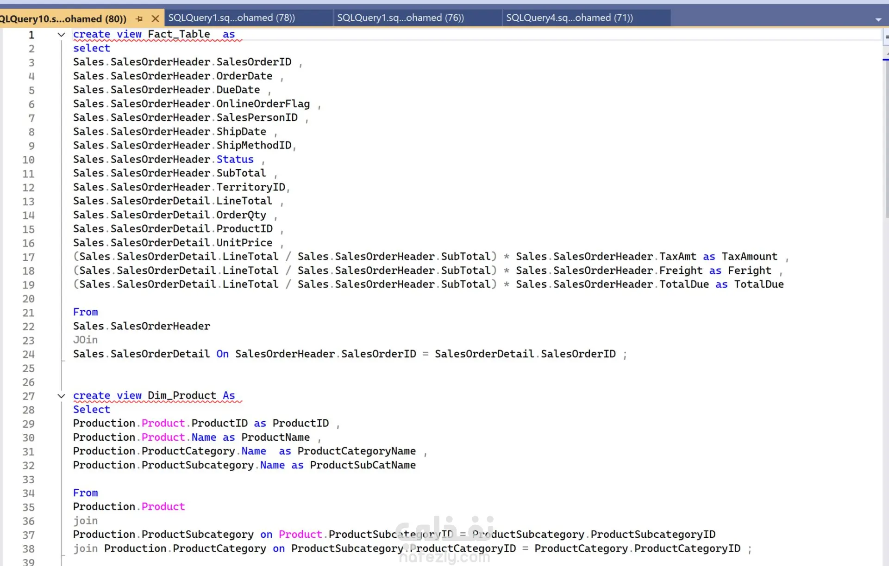
Task: Click the TaxAmount alias on line 17
Action: click(x=750, y=257)
